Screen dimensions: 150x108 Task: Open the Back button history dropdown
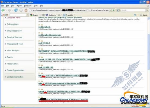pyautogui.click(x=6, y=10)
